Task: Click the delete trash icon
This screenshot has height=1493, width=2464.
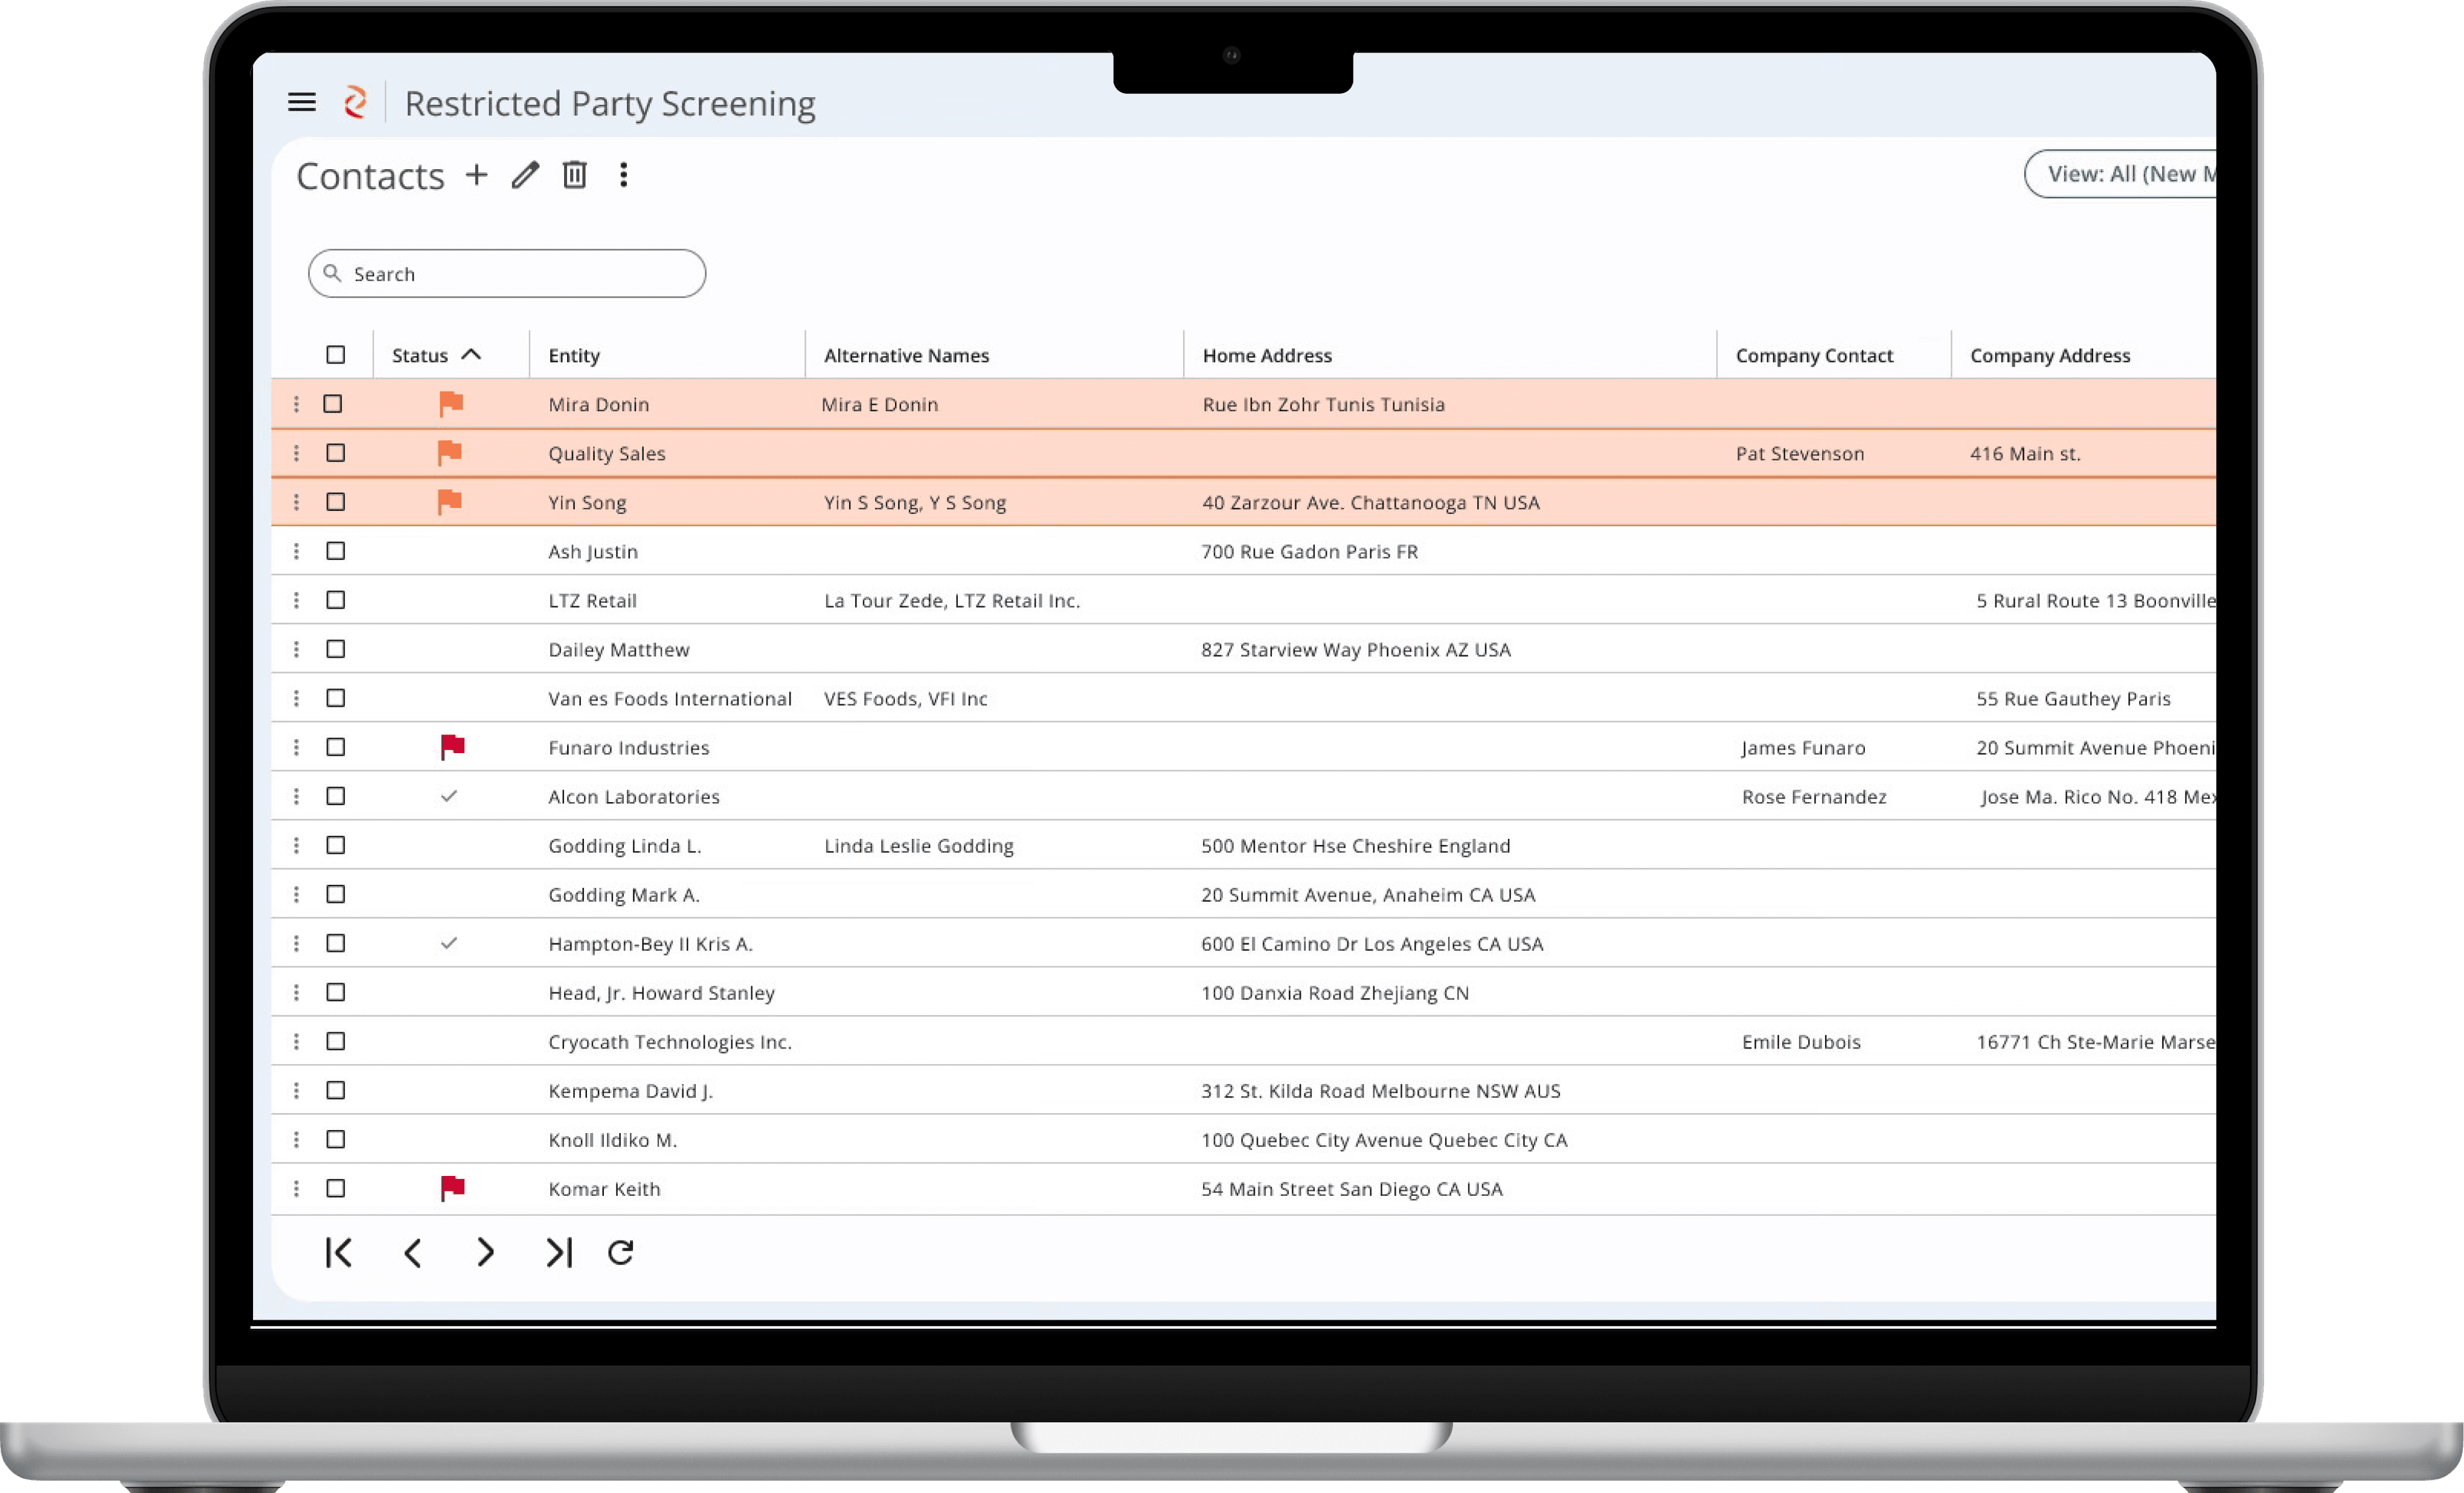Action: click(x=574, y=175)
